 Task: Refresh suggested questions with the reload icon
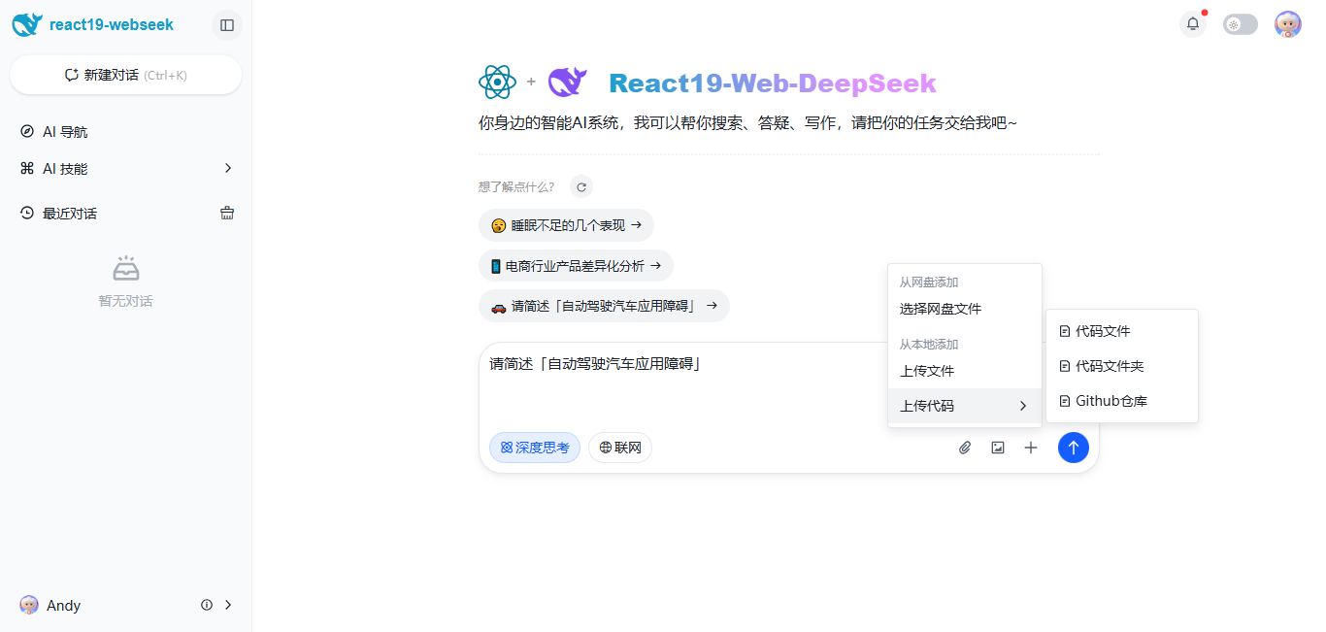click(x=580, y=187)
